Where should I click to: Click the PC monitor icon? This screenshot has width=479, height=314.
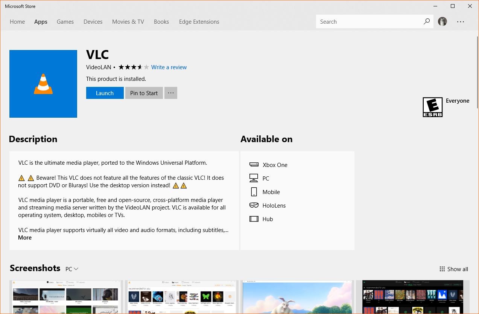click(x=254, y=178)
